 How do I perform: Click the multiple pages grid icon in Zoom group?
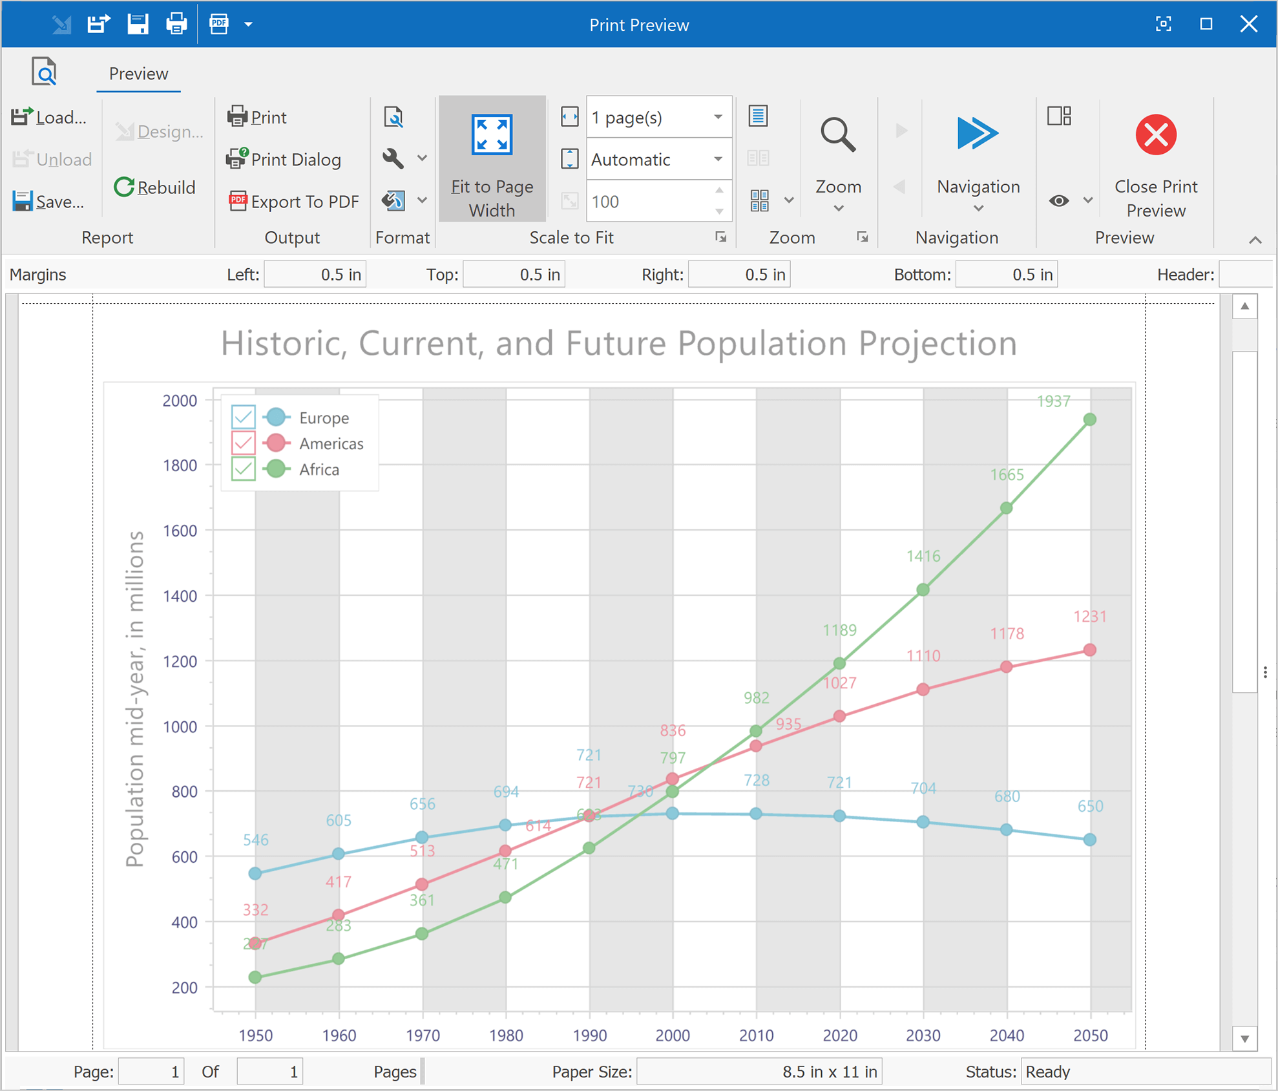point(760,201)
